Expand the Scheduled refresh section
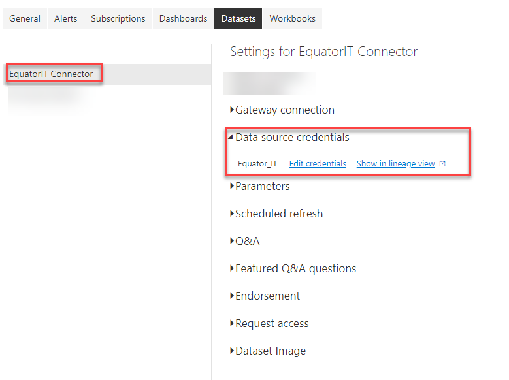 click(278, 214)
